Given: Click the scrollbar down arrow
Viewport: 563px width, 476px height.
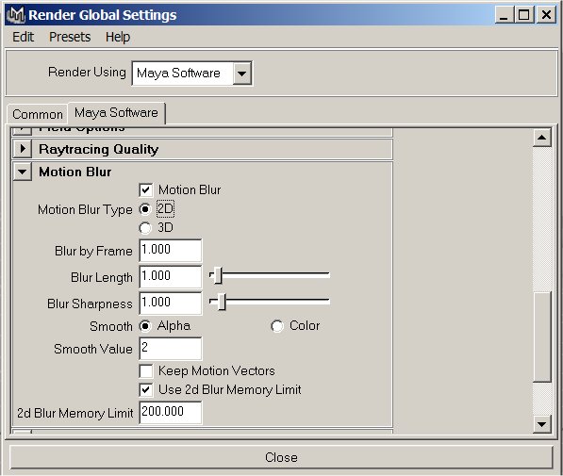Looking at the screenshot, I should tap(542, 424).
